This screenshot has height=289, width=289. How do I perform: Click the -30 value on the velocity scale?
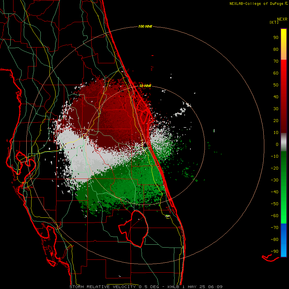tap(275, 180)
